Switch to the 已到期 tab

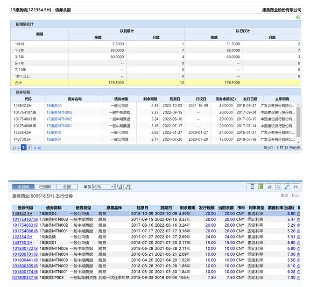[45, 187]
